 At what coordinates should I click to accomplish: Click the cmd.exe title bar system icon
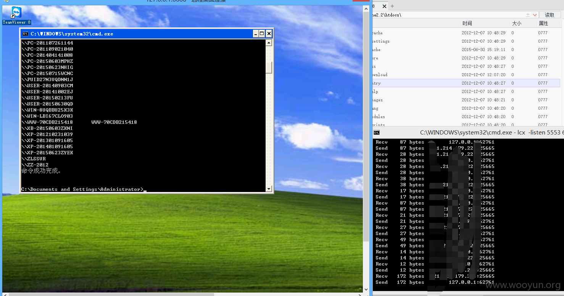[26, 34]
